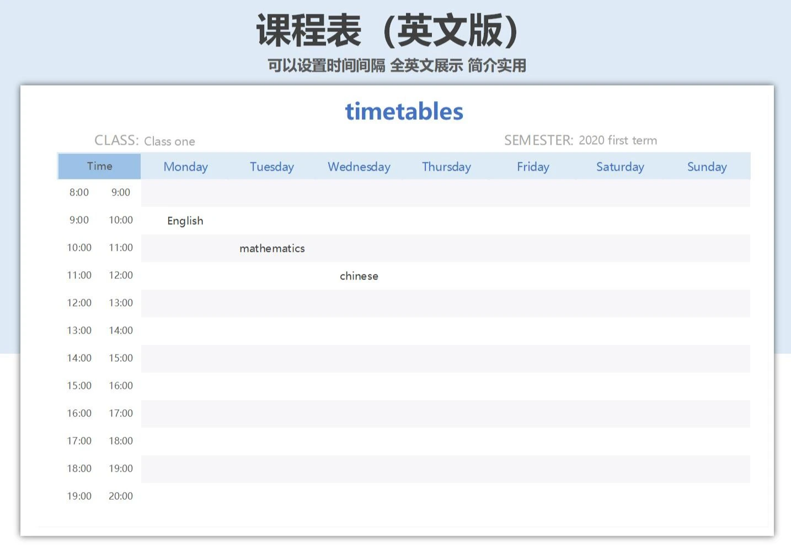
Task: Click the Wednesday column header
Action: click(359, 166)
